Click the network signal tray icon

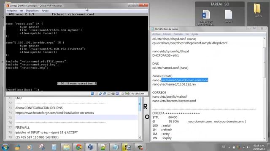(x=243, y=147)
